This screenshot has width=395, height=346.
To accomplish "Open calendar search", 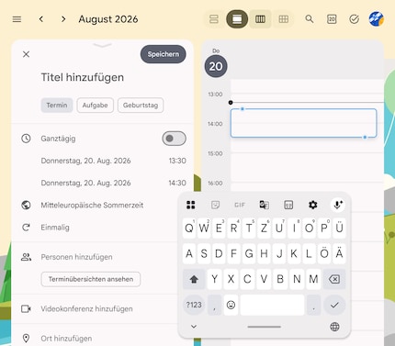I will pyautogui.click(x=310, y=19).
